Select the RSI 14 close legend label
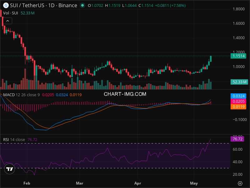The height and width of the screenshot is (188, 250). (x=14, y=139)
